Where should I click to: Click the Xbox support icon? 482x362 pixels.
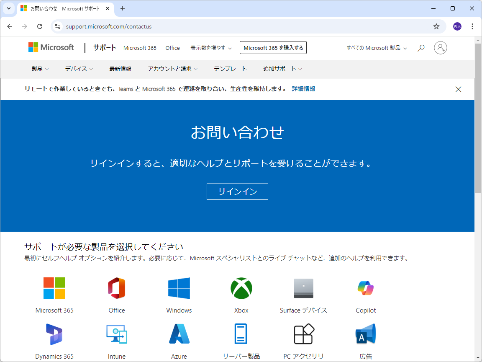[241, 288]
